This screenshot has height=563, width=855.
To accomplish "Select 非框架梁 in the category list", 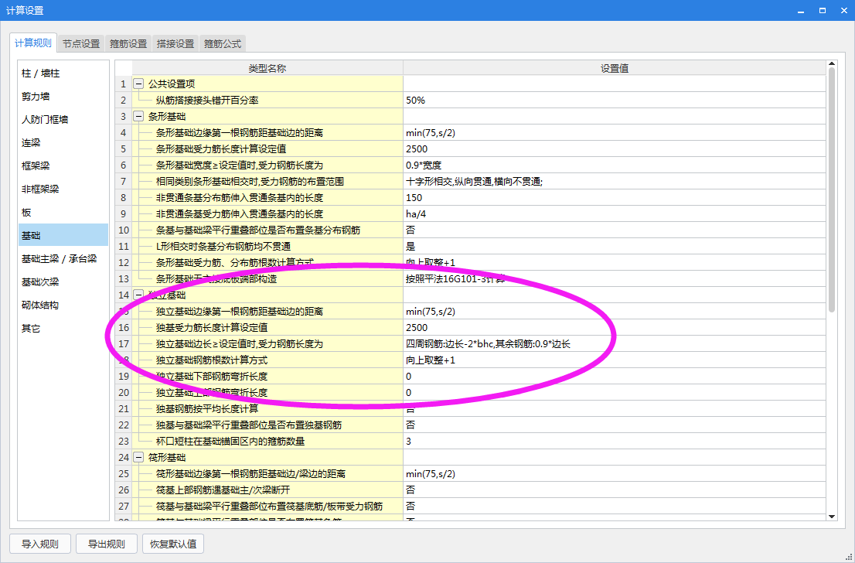I will point(63,189).
